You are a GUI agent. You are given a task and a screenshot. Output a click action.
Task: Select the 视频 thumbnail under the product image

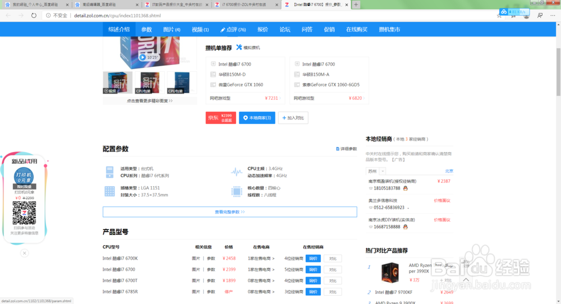point(118,82)
